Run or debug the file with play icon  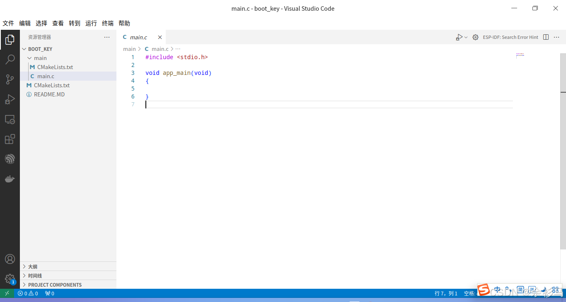pos(459,37)
